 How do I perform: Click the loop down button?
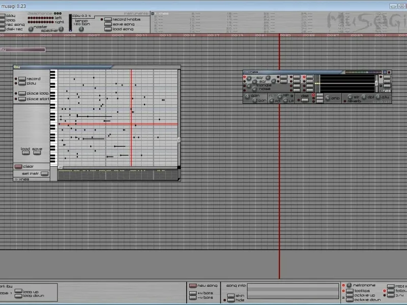coord(18,296)
